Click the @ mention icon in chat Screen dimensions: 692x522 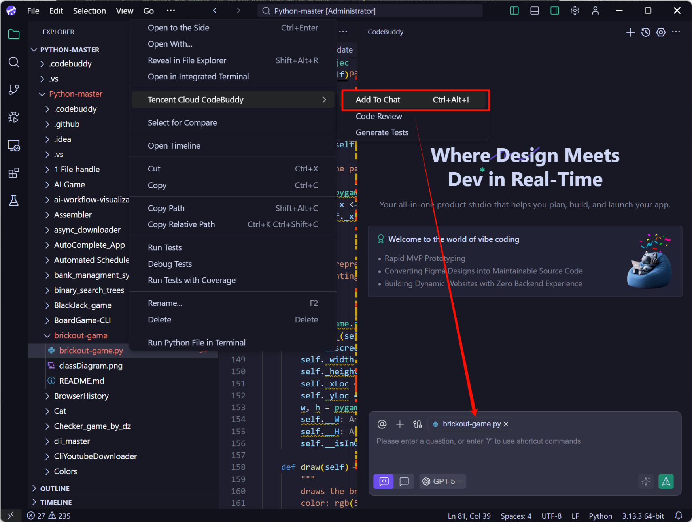tap(382, 424)
